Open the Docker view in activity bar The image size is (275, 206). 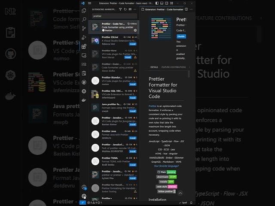pos(84,100)
